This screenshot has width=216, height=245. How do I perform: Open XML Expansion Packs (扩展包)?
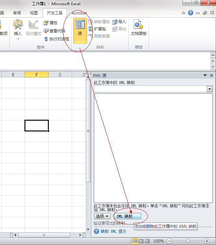97,29
